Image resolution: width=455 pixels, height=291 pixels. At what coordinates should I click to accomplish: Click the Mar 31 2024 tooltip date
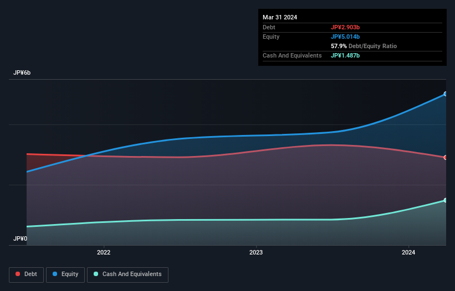[280, 17]
